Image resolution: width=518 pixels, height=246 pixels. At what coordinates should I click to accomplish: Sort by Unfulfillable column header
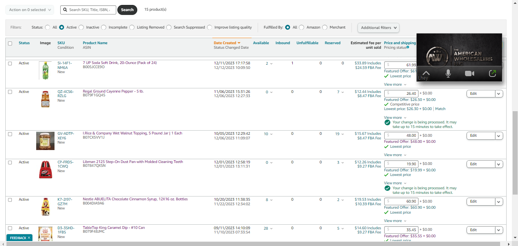307,43
